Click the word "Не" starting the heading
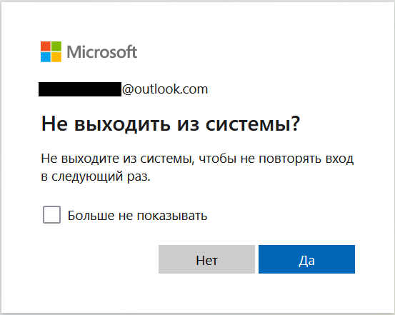395x315 pixels. (x=54, y=124)
